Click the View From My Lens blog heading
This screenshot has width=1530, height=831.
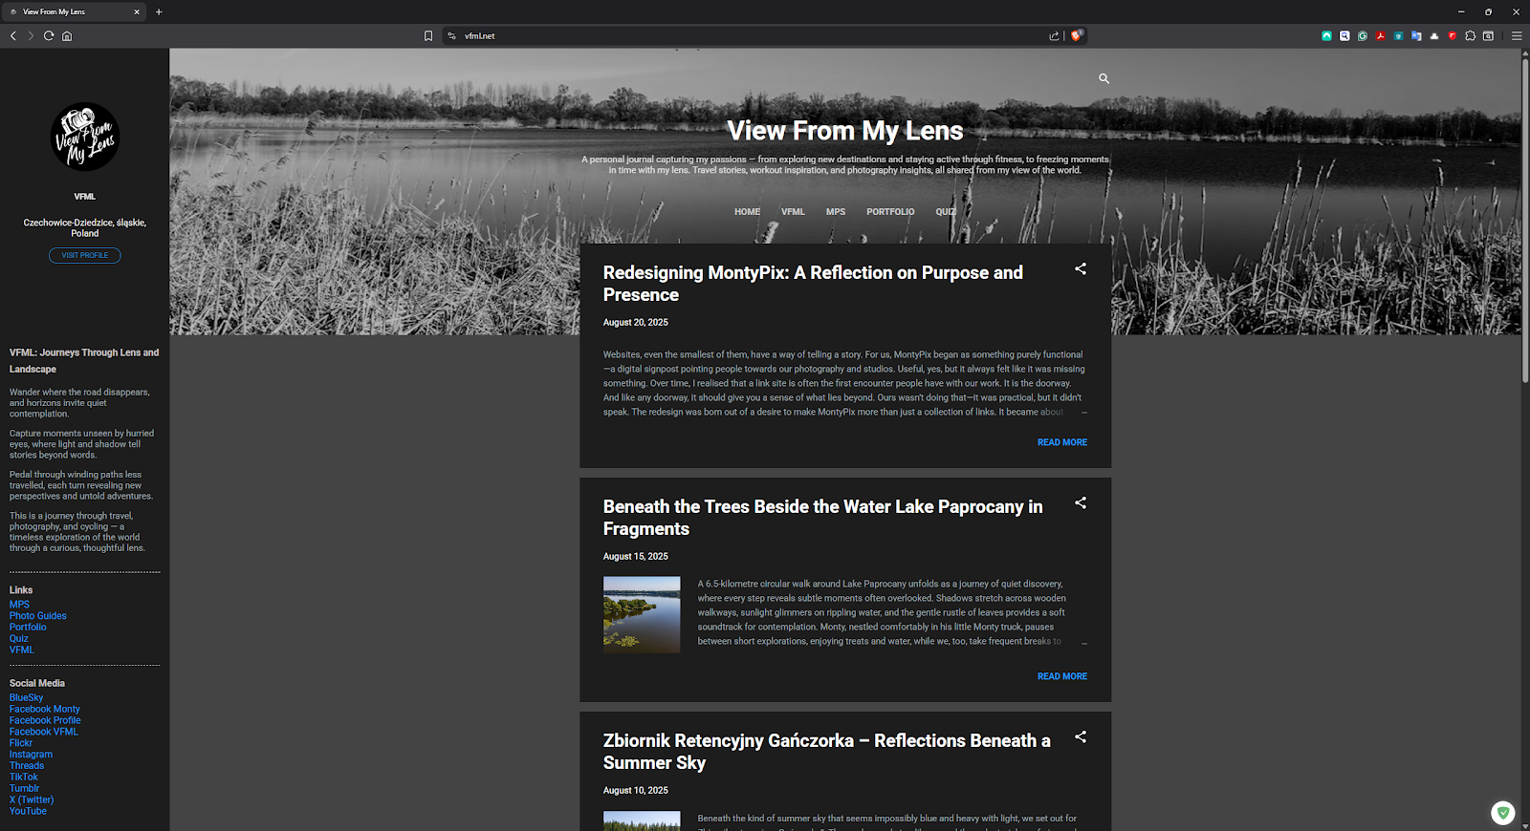845,131
